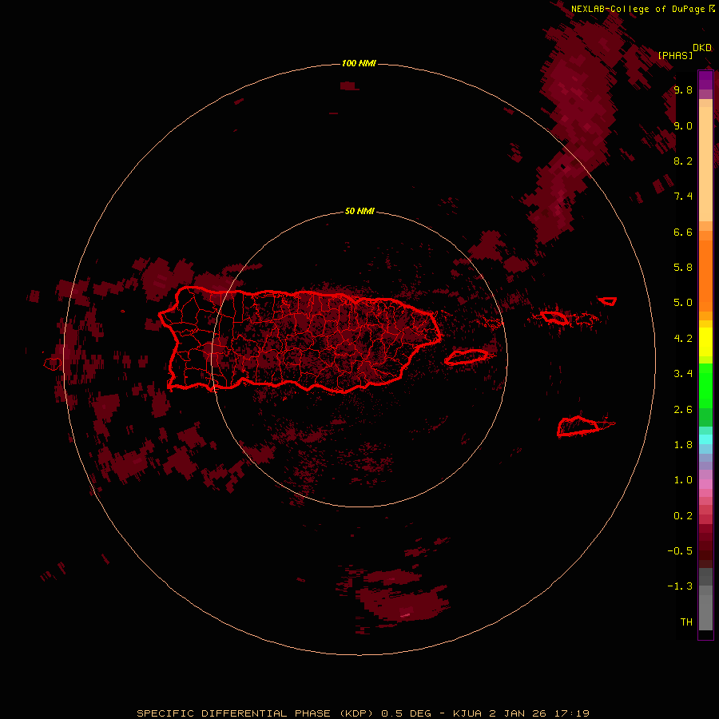This screenshot has height=719, width=719.
Task: Click the 0.2 legend value
Action: [683, 516]
